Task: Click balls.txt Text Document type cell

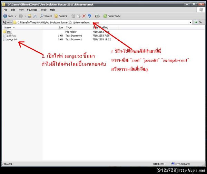Action: pyautogui.click(x=74, y=35)
